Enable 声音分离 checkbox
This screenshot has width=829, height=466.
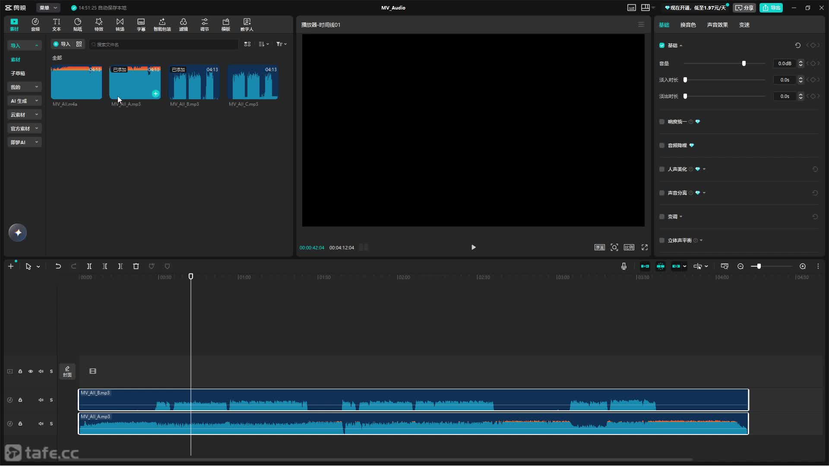tap(662, 193)
